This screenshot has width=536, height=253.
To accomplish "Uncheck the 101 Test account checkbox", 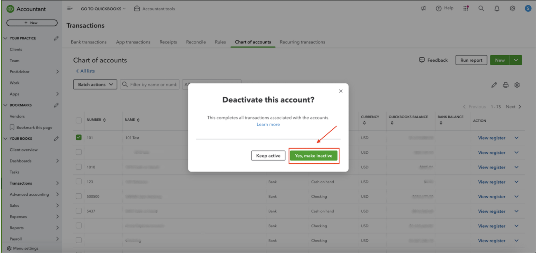I will click(79, 137).
